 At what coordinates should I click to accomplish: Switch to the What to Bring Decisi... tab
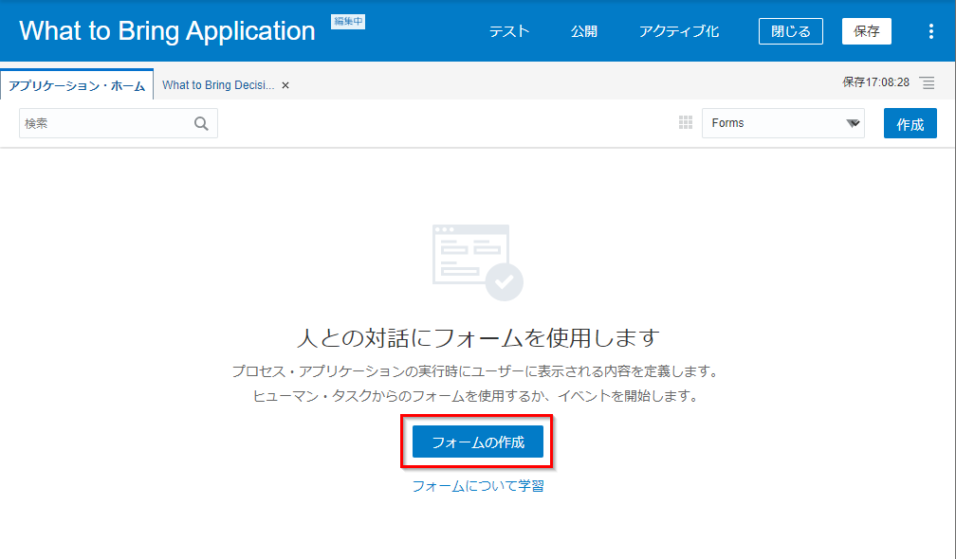(x=218, y=85)
